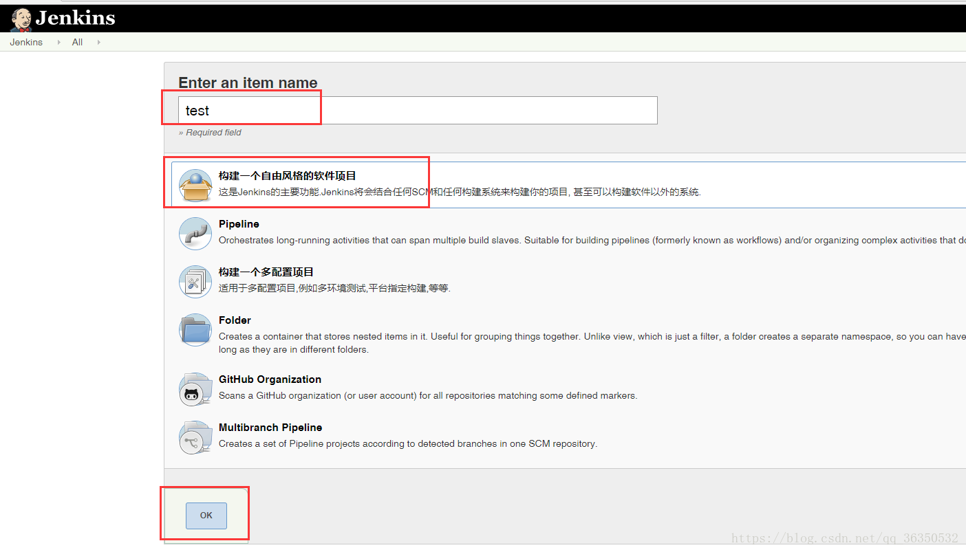Expand the arrow after Jenkins breadcrumb
The image size is (966, 552).
(x=58, y=42)
